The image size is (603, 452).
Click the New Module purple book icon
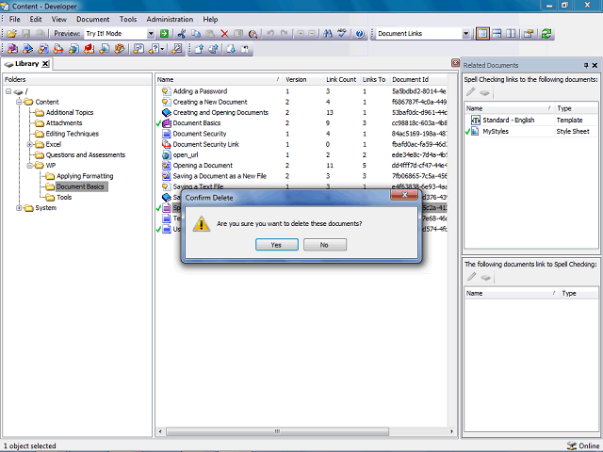12,49
